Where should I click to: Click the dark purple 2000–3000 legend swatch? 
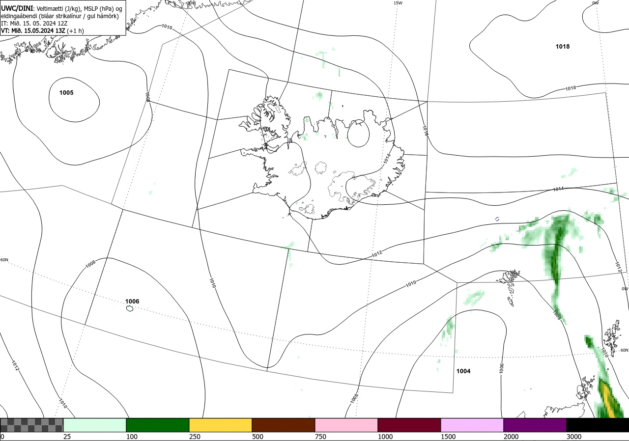[535, 425]
